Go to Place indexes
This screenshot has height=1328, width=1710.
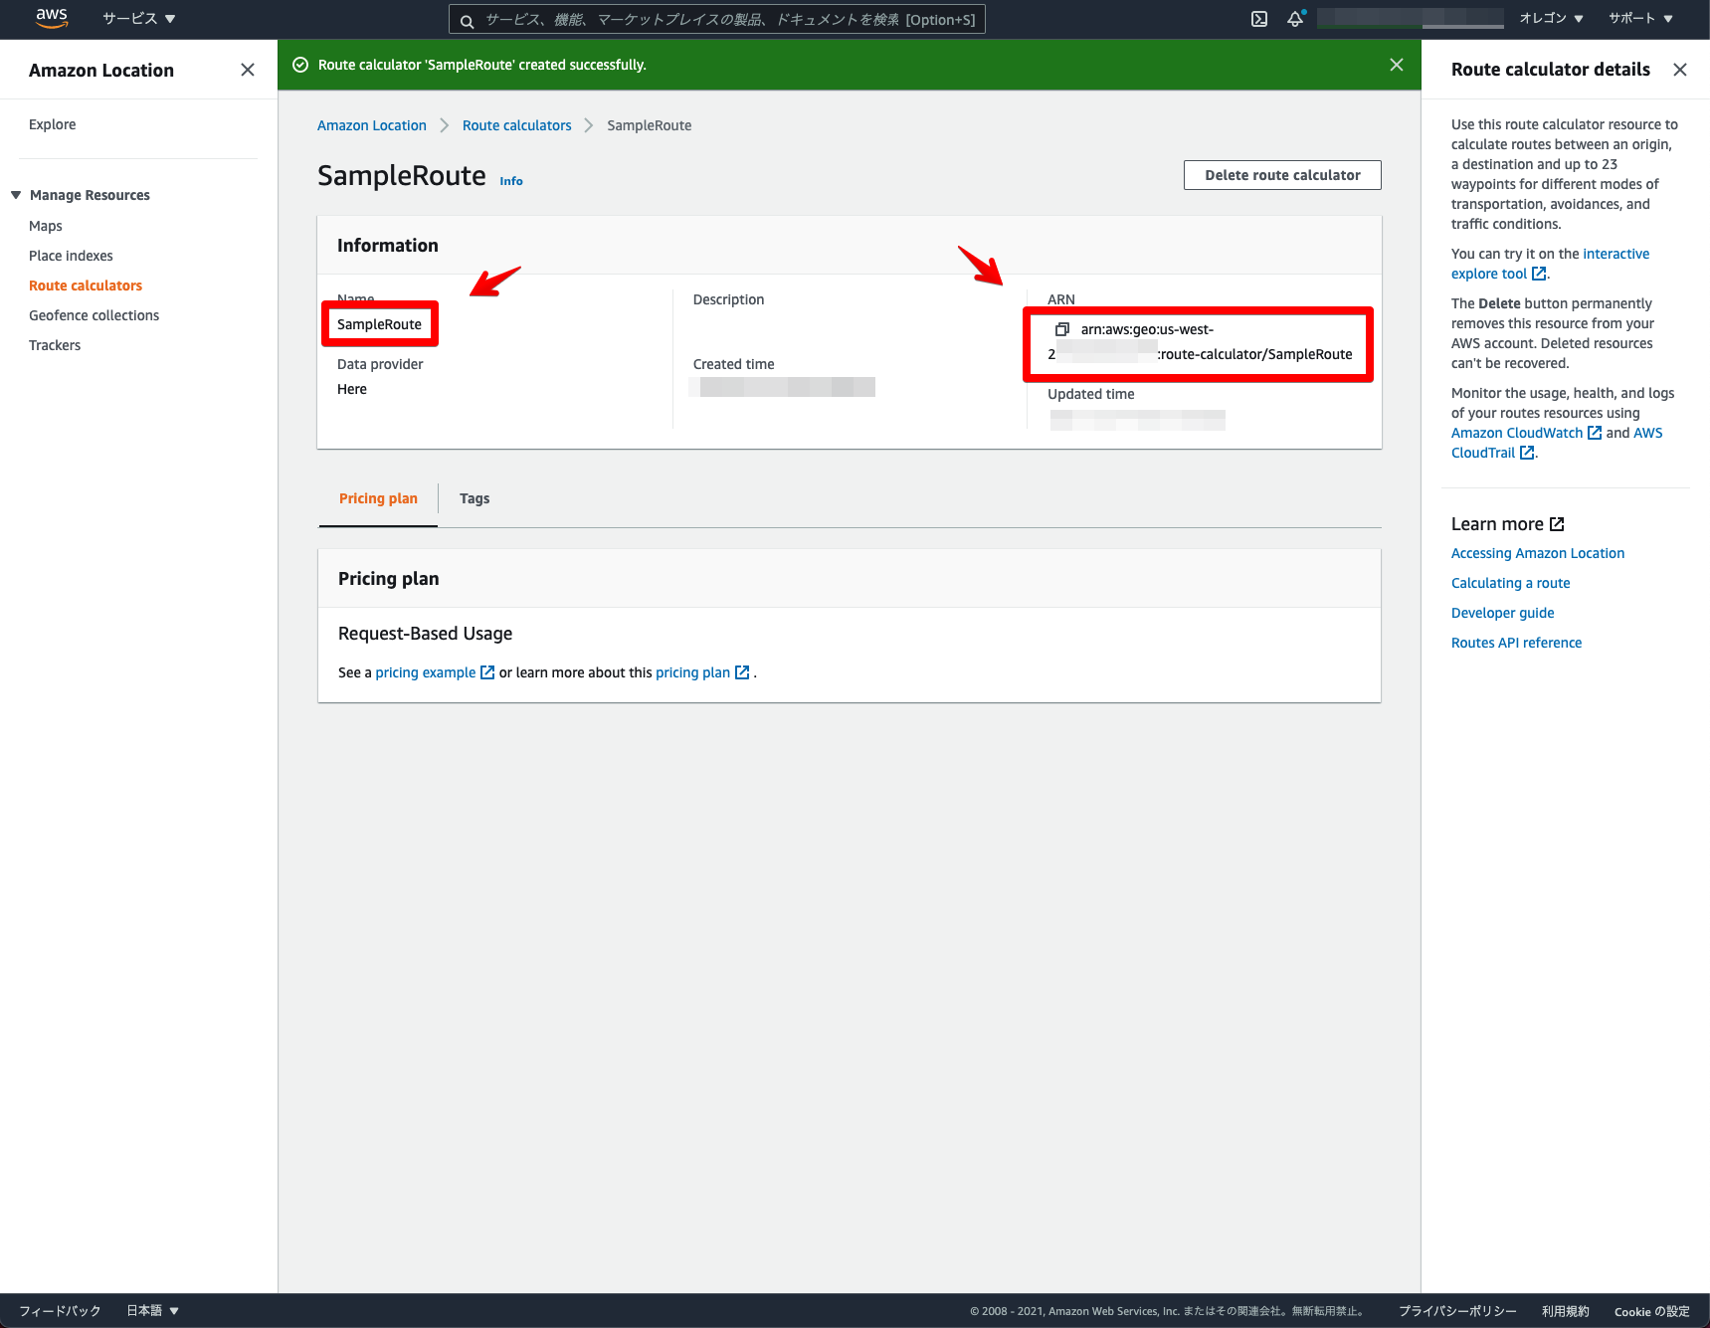point(71,256)
